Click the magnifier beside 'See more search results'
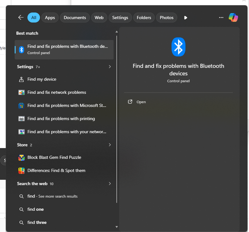The image size is (249, 232). tap(21, 196)
